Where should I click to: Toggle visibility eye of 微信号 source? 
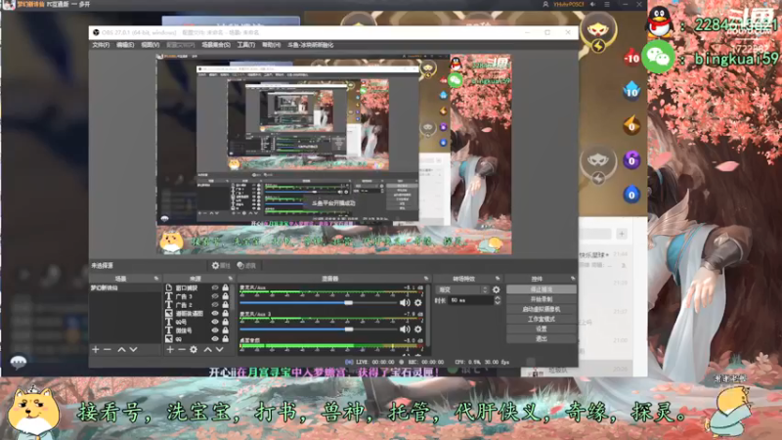[x=215, y=330]
